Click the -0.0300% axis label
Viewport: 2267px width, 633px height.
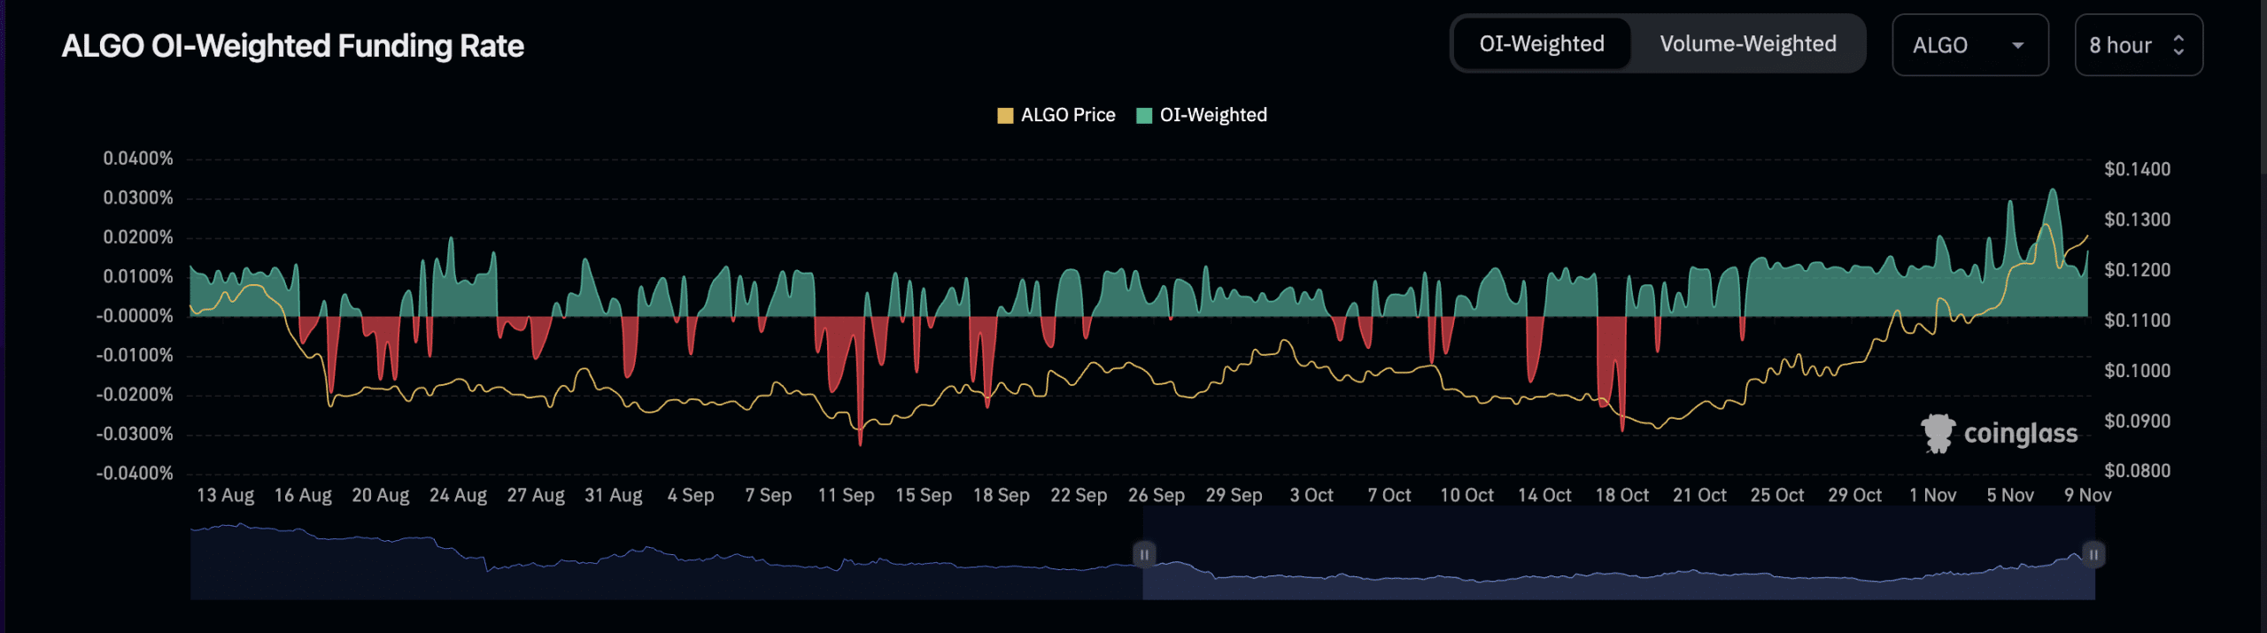tap(135, 435)
